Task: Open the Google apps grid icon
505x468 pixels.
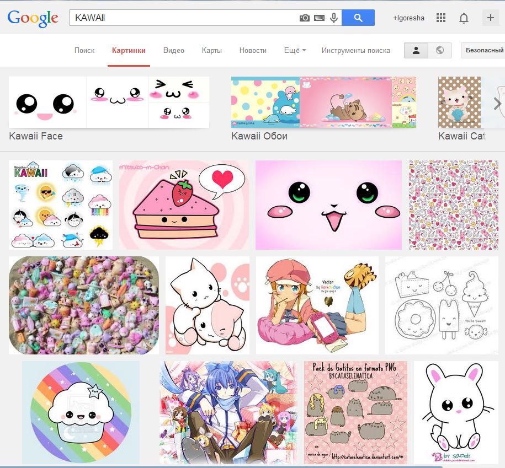Action: click(x=441, y=18)
